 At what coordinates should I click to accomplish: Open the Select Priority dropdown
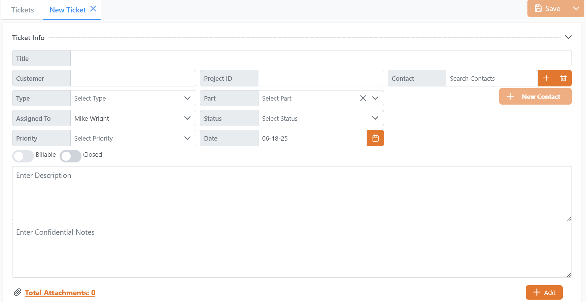pyautogui.click(x=133, y=138)
